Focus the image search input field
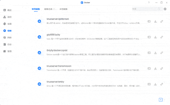This screenshot has width=170, height=105. 145,9
